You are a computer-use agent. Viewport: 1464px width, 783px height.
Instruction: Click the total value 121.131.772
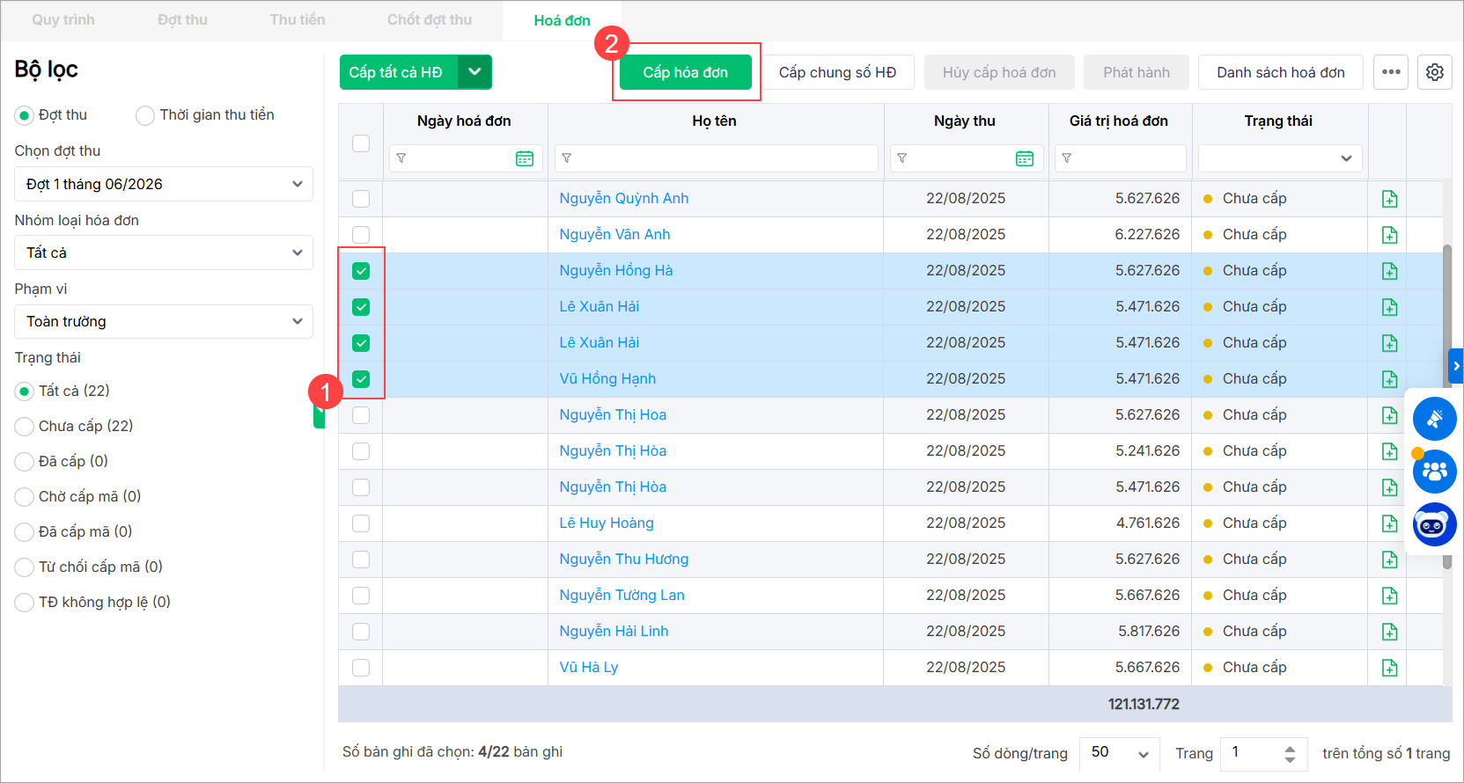point(1144,704)
